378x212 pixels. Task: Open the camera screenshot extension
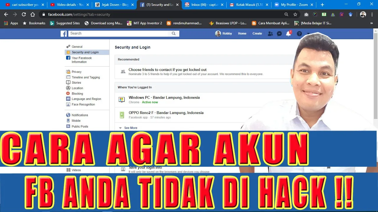[x=306, y=14]
